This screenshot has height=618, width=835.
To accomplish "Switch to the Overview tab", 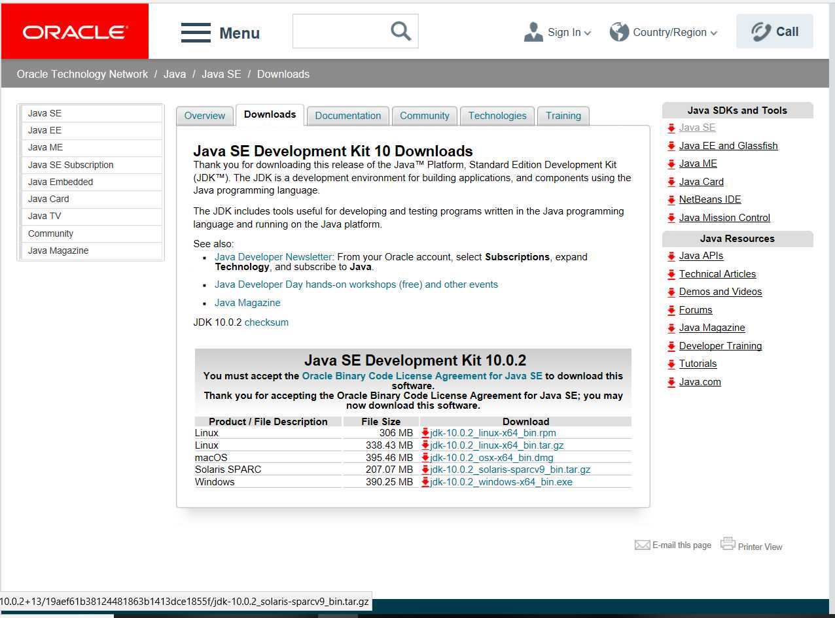I will 204,116.
